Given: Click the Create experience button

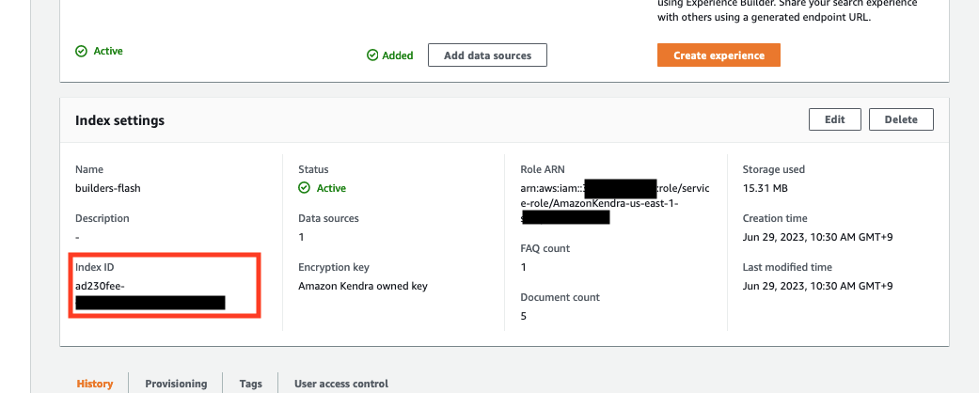Looking at the screenshot, I should tap(718, 55).
